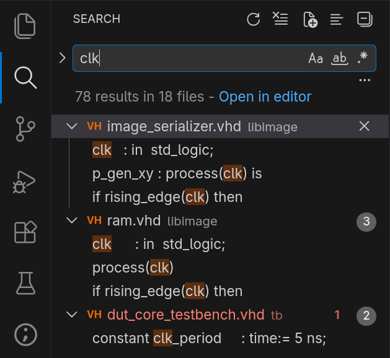The width and height of the screenshot is (390, 358).
Task: Click the ram.vhd match count badge 3
Action: tap(366, 222)
